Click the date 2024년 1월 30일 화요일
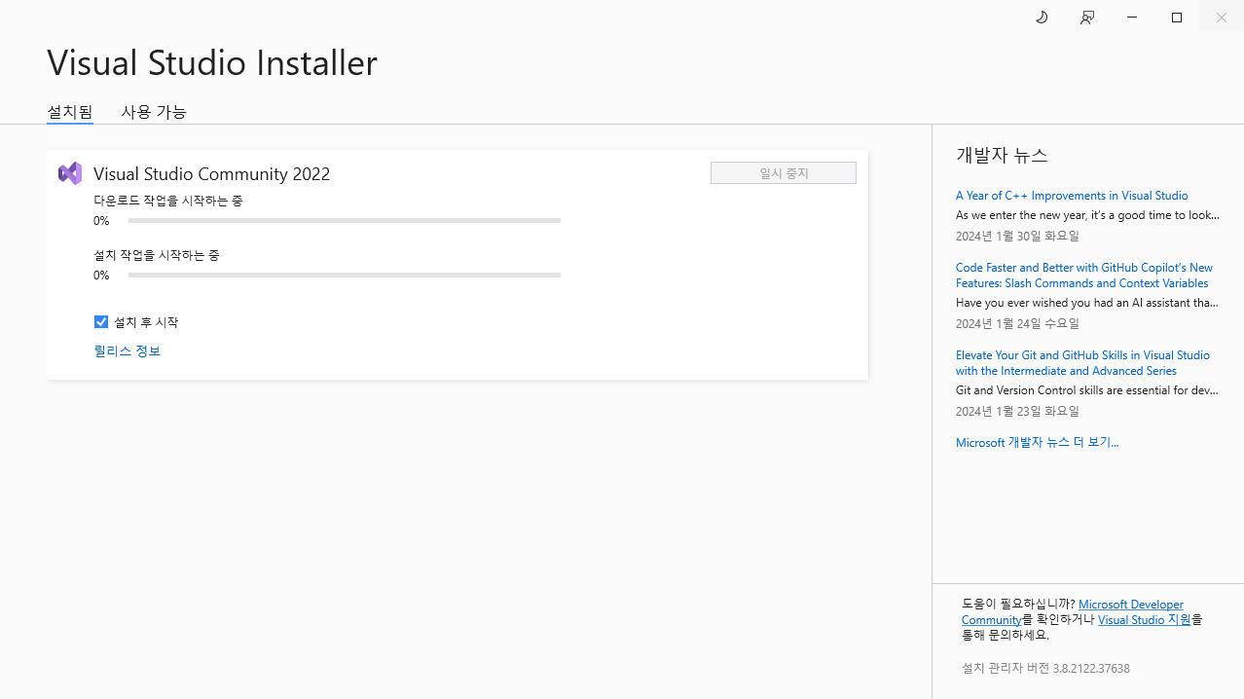The image size is (1244, 699). [1017, 236]
